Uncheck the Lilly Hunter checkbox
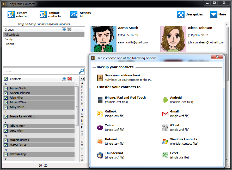 (x=6, y=126)
